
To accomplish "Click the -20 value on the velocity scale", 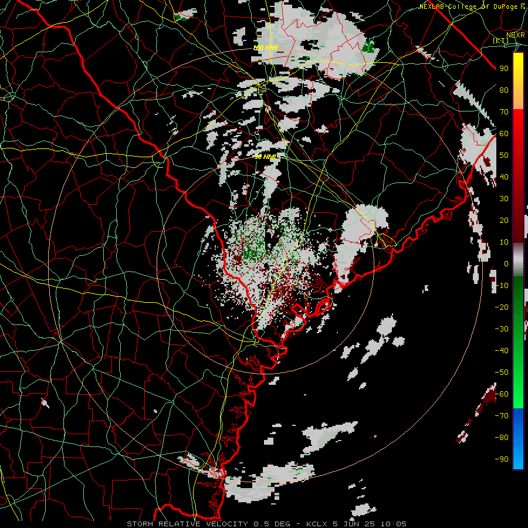I will 502,307.
